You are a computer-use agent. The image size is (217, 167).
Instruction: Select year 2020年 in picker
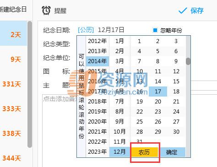pos(98,122)
